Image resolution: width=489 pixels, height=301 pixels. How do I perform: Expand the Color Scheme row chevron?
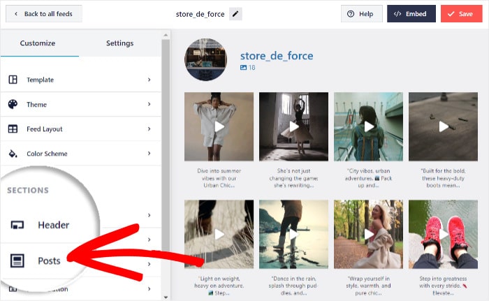pos(149,154)
